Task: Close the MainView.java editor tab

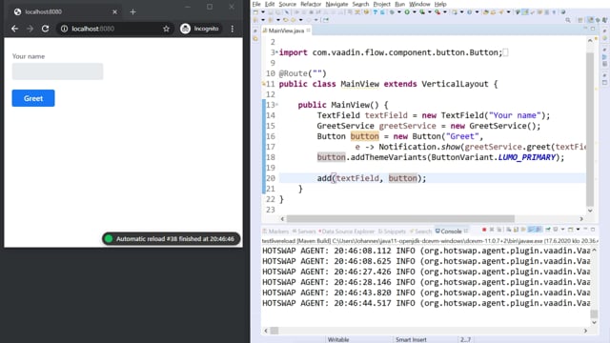Action: coord(309,30)
